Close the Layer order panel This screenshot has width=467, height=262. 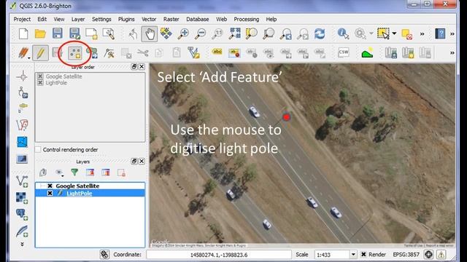pos(142,66)
